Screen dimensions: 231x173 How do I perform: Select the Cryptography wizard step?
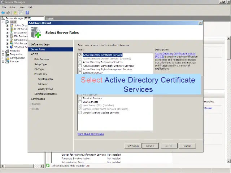coord(45,79)
